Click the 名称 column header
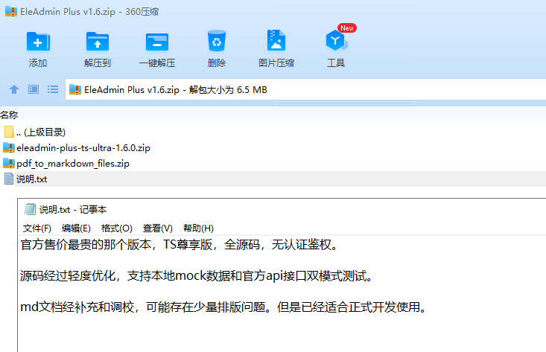Screen dimensions: 546x352 click(9, 115)
